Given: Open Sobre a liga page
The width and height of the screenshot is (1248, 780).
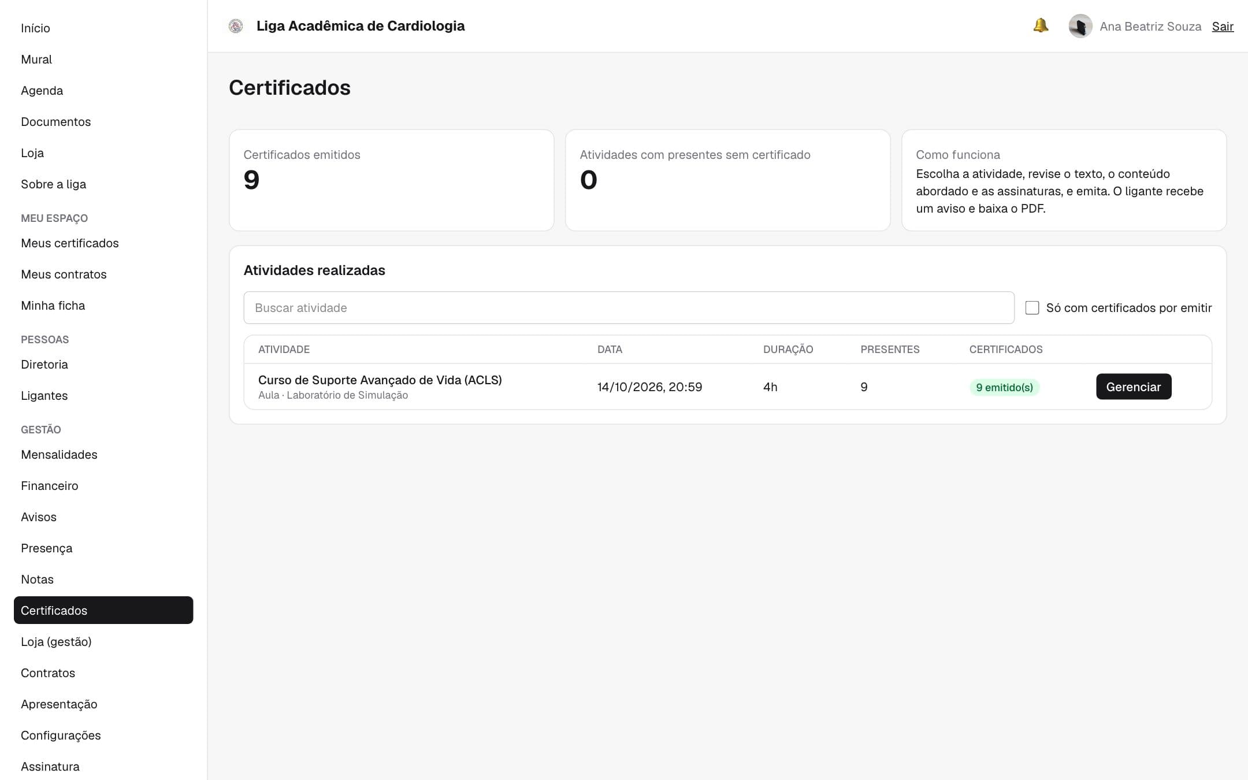Looking at the screenshot, I should click(103, 184).
